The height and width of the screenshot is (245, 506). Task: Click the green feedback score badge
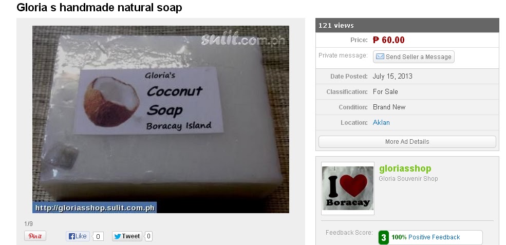[384, 238]
